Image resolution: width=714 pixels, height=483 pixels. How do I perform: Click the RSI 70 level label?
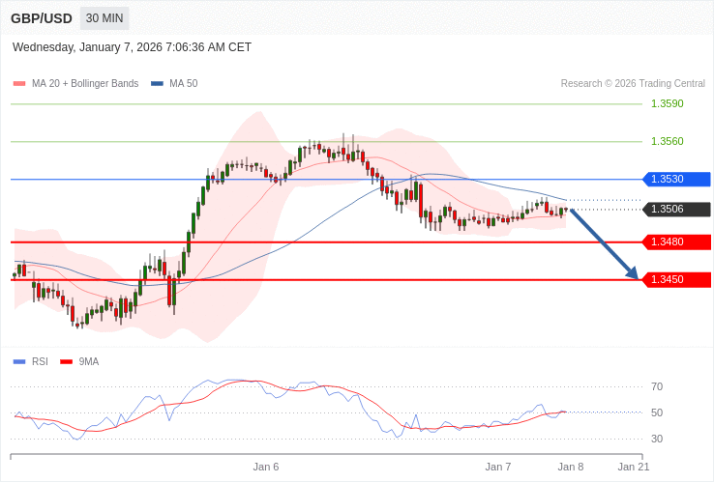[657, 386]
